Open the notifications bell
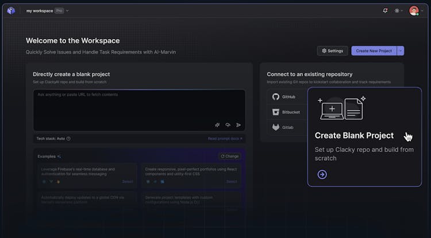This screenshot has height=238, width=431. pos(385,10)
